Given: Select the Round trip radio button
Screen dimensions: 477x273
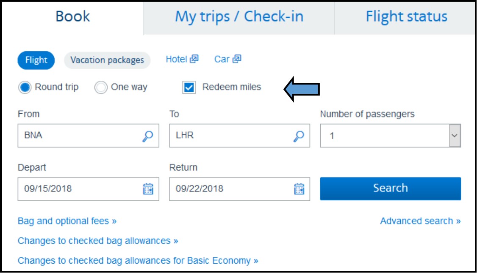Looking at the screenshot, I should tap(25, 87).
